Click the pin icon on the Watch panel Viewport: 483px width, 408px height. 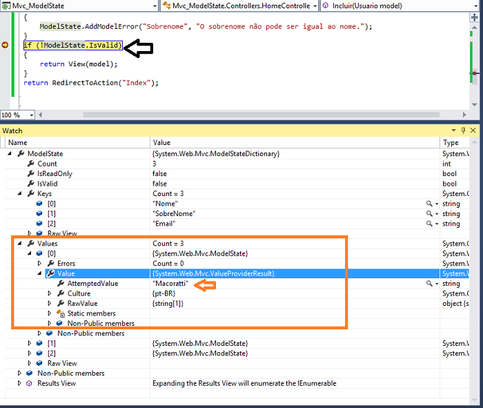[x=462, y=130]
